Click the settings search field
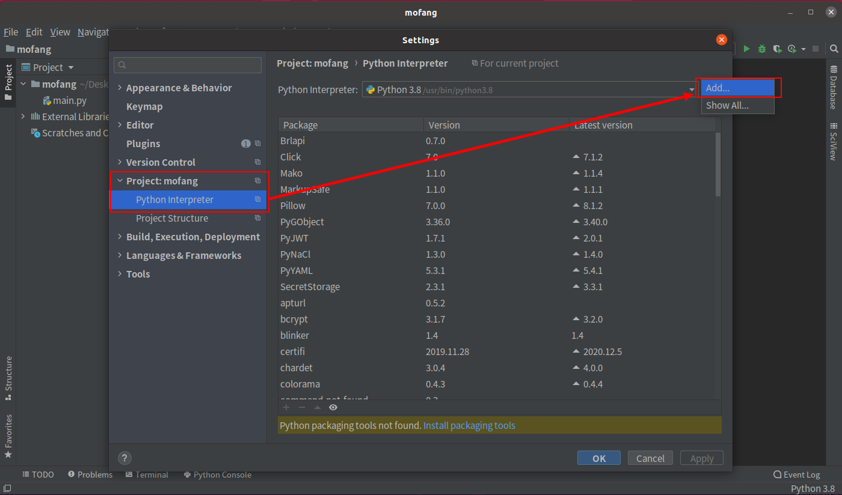The height and width of the screenshot is (495, 842). point(188,65)
